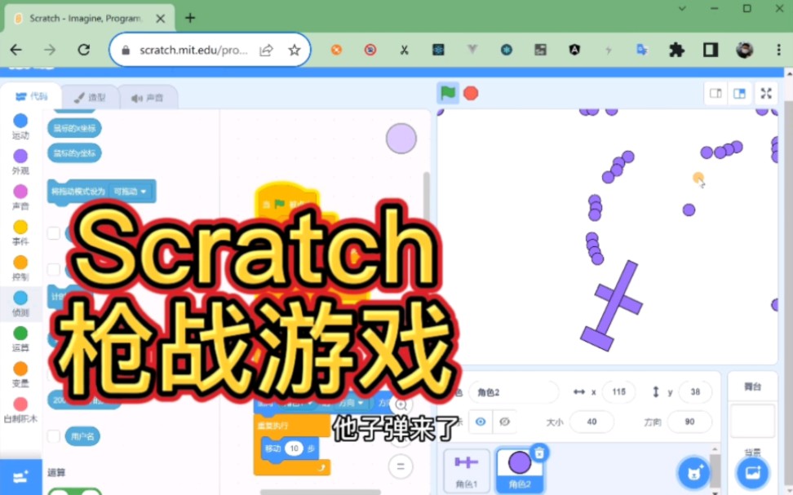Select the Events block category

[20, 232]
